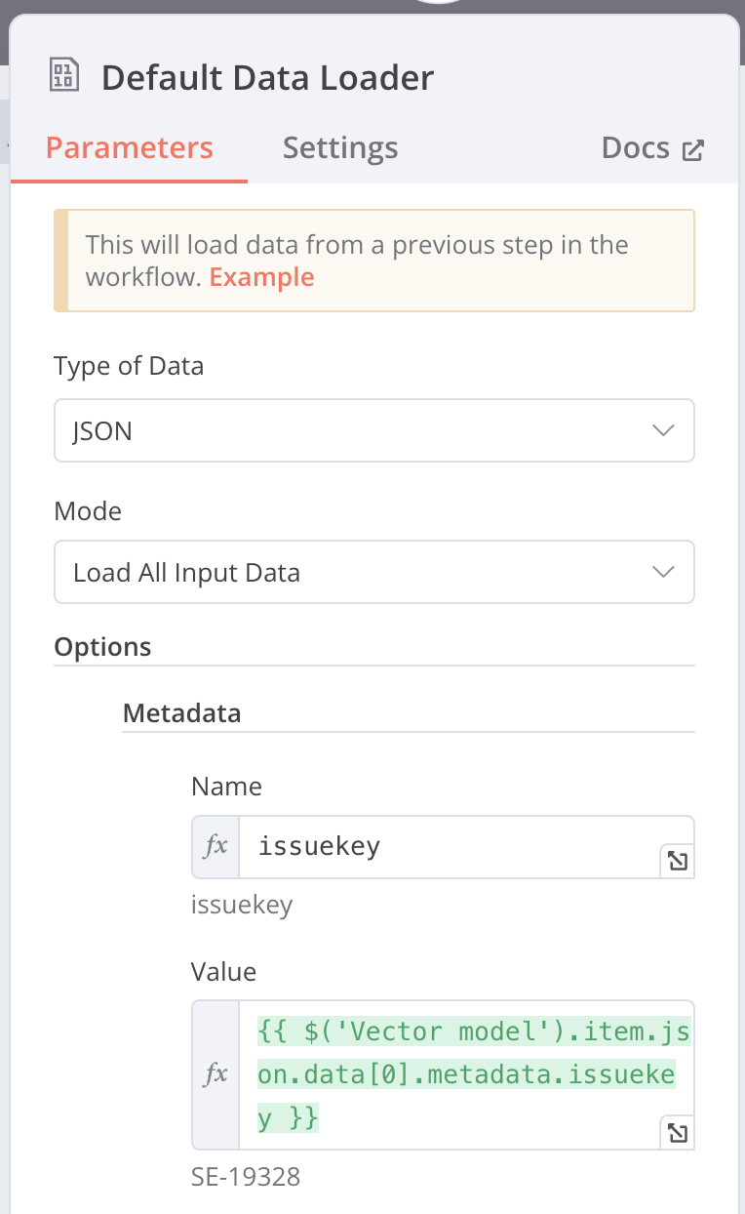Image resolution: width=745 pixels, height=1214 pixels.
Task: Click the fx icon beside Name field
Action: pos(216,846)
